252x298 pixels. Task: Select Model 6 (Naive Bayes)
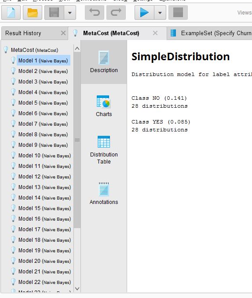(x=43, y=113)
